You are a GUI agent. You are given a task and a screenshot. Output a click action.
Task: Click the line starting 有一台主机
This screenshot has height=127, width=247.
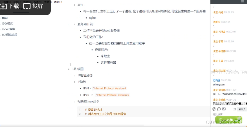coord(145,12)
